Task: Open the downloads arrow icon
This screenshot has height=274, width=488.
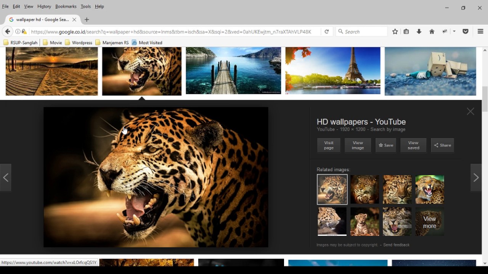Action: pos(419,32)
